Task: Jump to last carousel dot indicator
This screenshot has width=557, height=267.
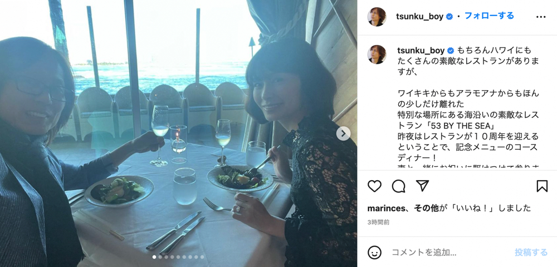Action: point(202,257)
